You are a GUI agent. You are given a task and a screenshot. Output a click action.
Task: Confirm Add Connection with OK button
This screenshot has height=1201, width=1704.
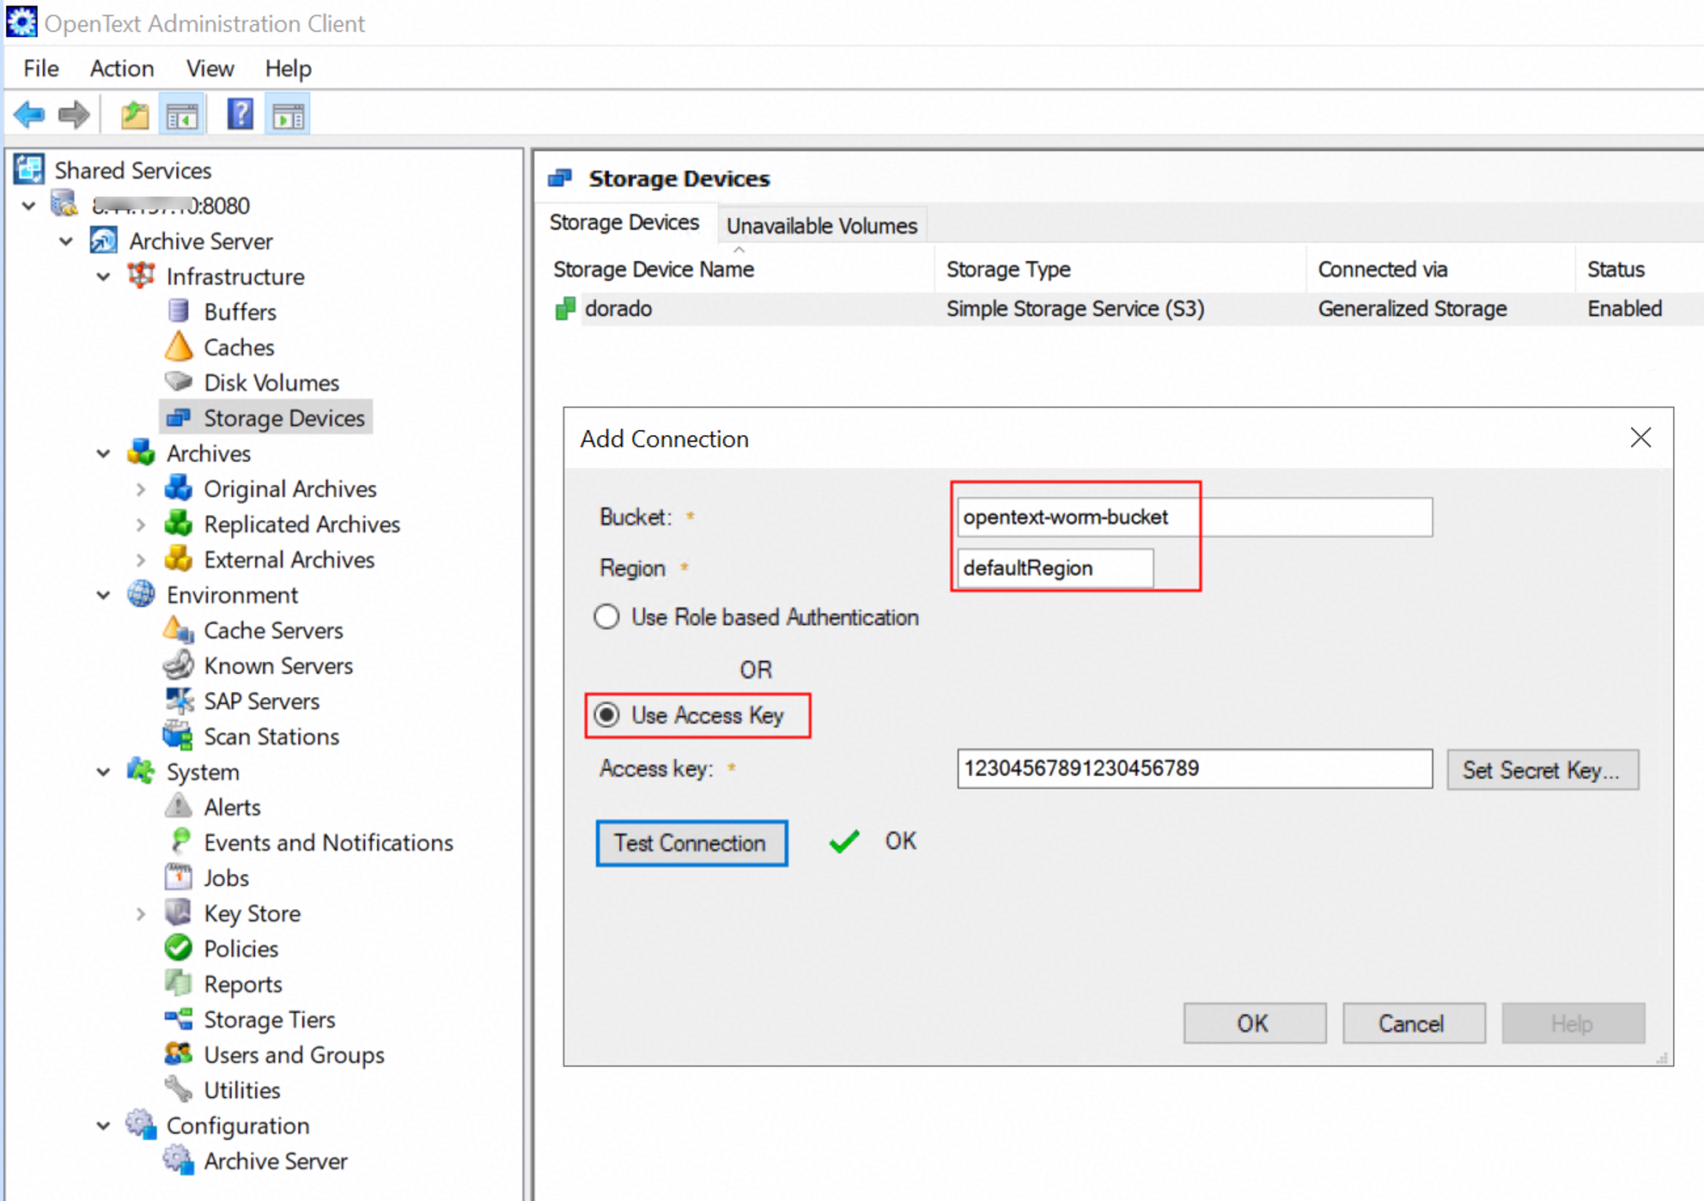click(1254, 1022)
